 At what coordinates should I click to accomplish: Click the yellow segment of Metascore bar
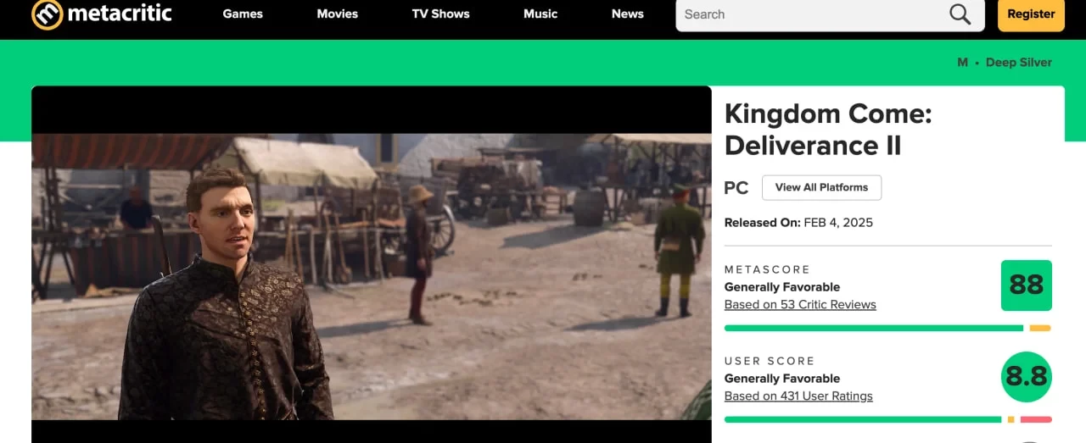point(1039,328)
